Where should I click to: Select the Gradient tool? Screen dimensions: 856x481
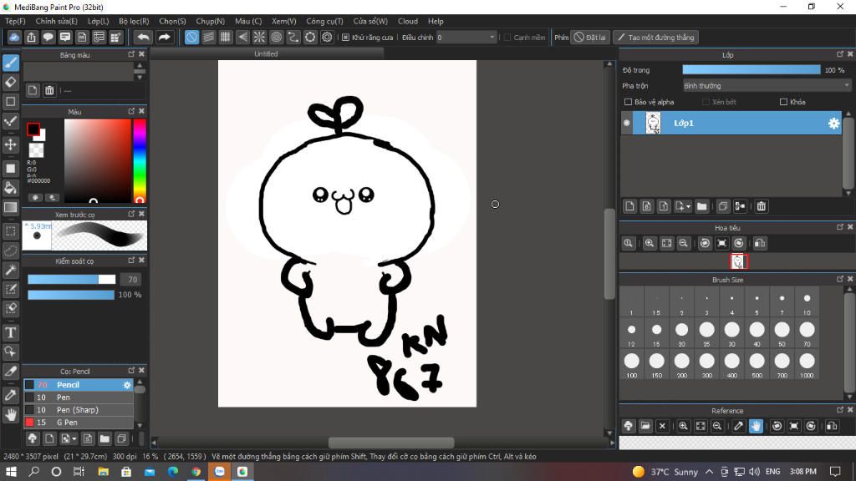tap(11, 208)
